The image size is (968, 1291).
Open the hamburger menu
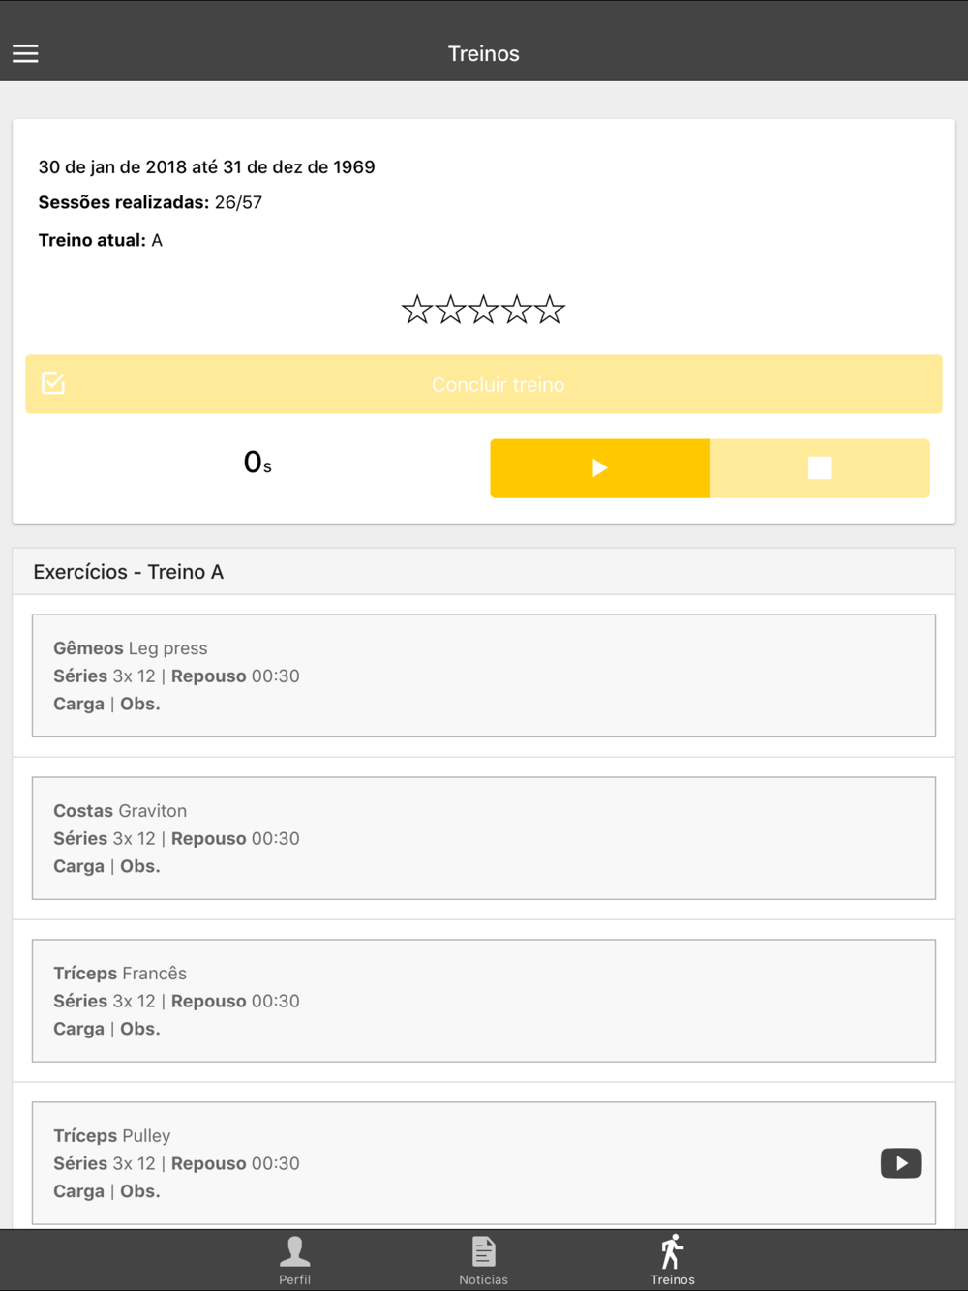(25, 53)
